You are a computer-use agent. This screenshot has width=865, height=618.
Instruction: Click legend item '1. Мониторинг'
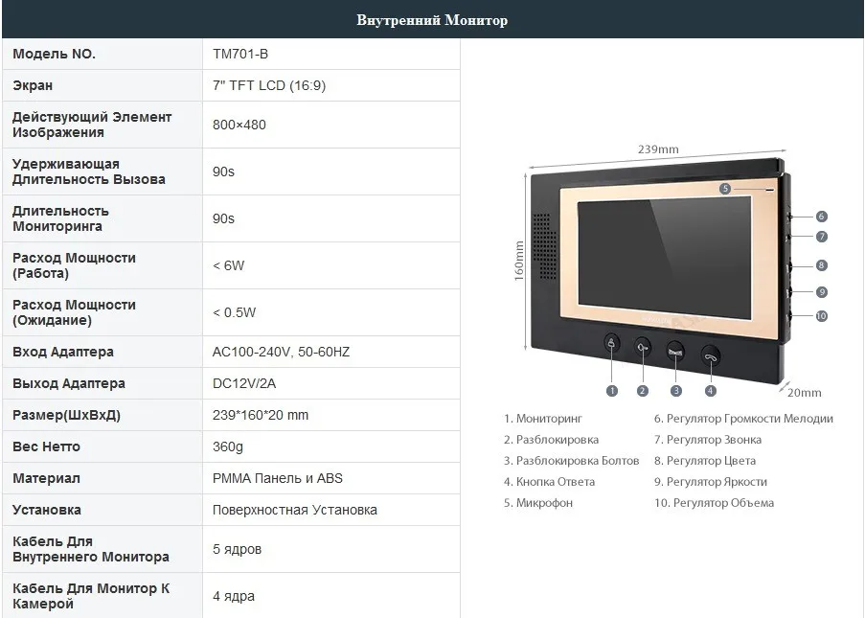point(543,419)
